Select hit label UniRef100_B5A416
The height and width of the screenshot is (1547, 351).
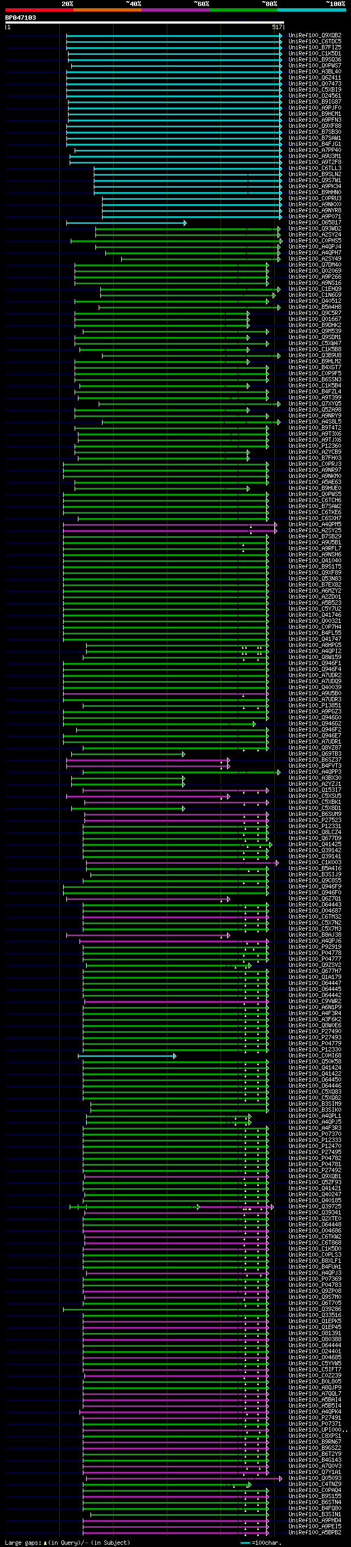(x=315, y=868)
